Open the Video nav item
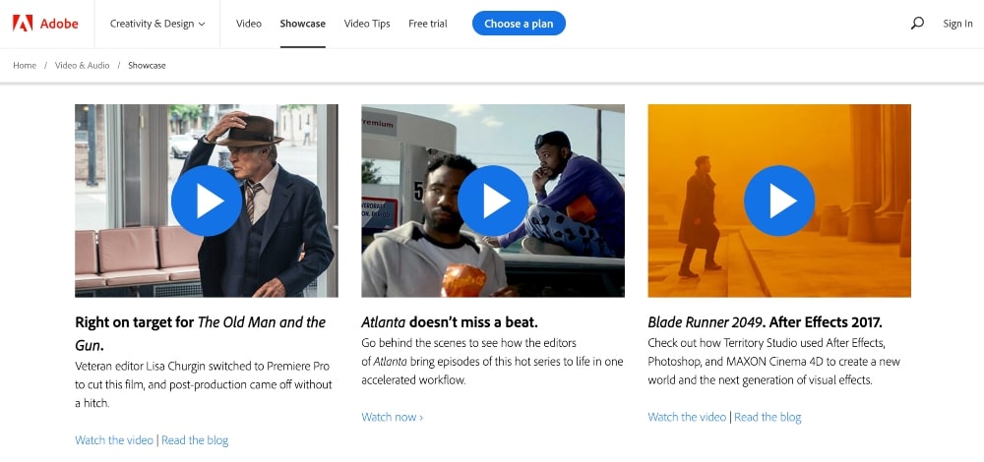The height and width of the screenshot is (462, 984). (x=249, y=24)
